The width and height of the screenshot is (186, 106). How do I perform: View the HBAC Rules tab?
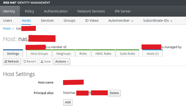tap(103, 53)
